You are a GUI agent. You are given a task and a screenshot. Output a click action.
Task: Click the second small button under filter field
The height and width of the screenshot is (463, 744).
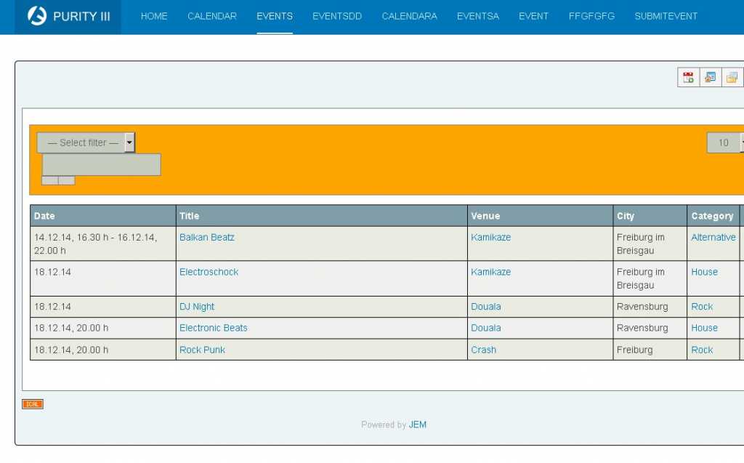click(67, 180)
